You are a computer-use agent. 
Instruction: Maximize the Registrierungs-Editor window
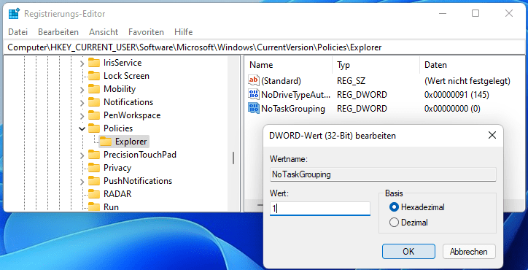coord(475,13)
